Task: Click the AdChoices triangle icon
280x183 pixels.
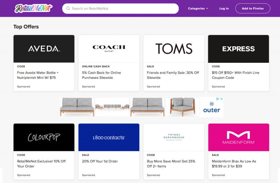Action: [x=218, y=99]
